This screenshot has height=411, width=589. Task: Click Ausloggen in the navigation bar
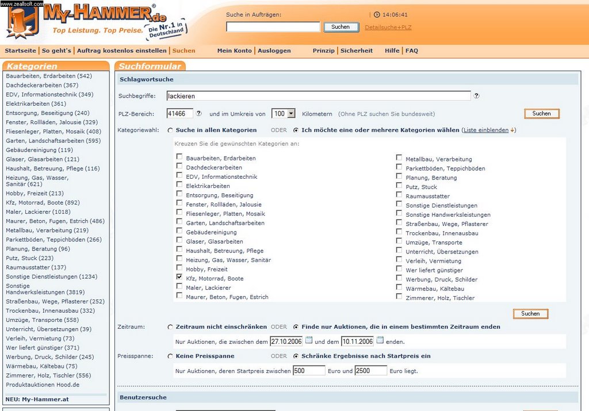point(274,51)
